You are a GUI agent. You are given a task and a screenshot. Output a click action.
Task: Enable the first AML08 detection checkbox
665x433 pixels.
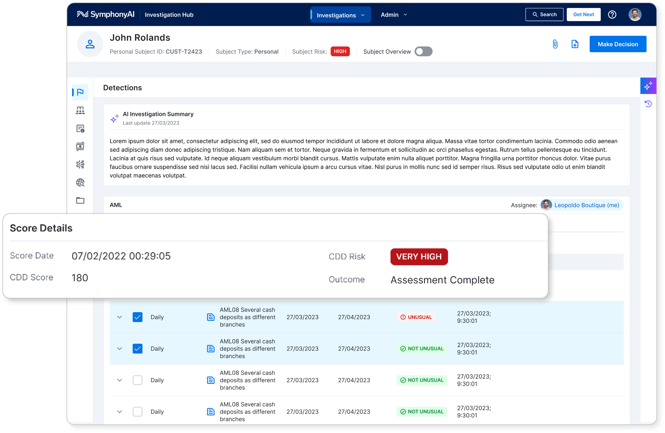138,317
